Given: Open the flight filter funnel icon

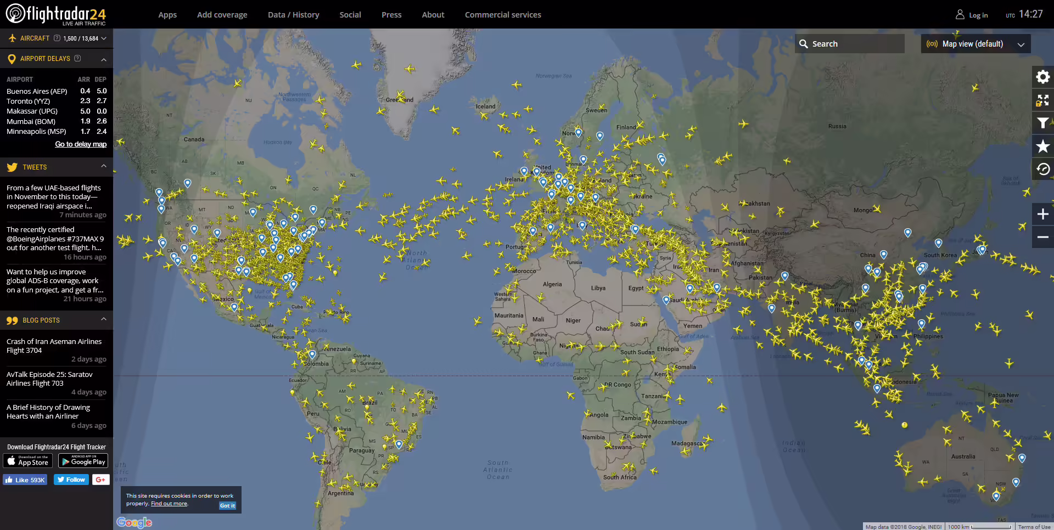Looking at the screenshot, I should (1042, 123).
